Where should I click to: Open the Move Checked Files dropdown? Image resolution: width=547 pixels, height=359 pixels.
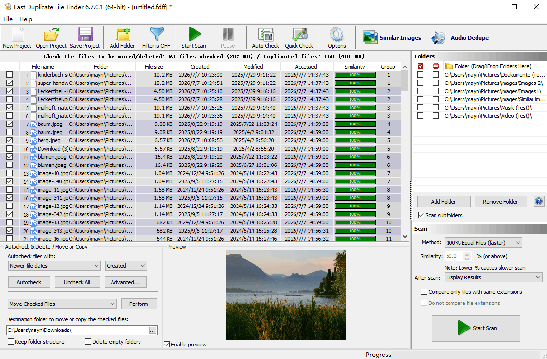coord(62,304)
